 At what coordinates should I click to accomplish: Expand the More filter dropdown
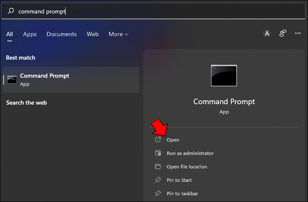coord(118,34)
